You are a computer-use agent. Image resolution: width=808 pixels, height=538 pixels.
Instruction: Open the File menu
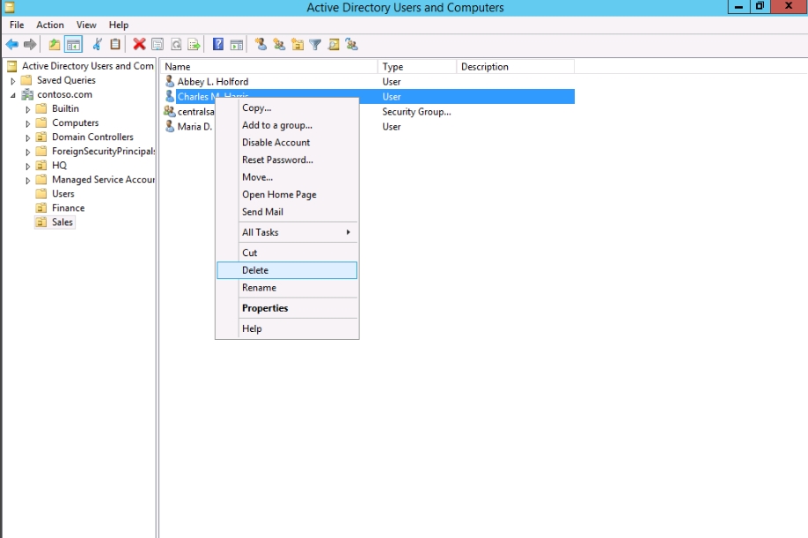point(17,25)
